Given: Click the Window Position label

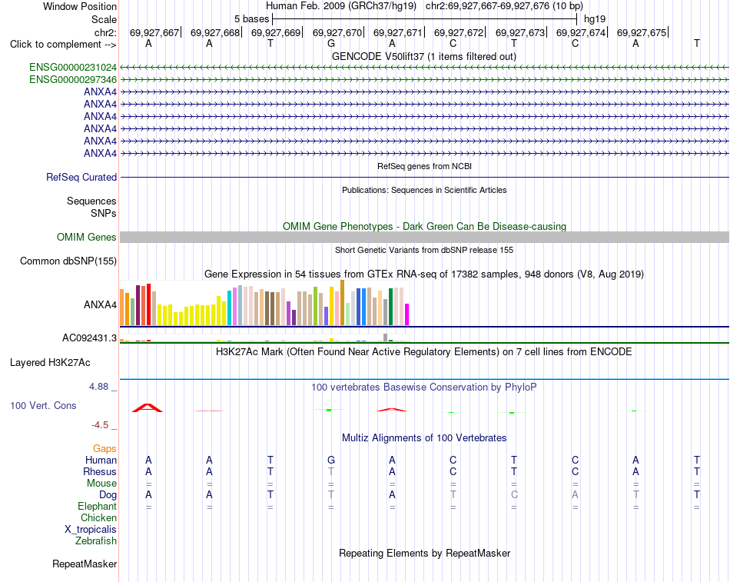Looking at the screenshot, I should pyautogui.click(x=80, y=6).
